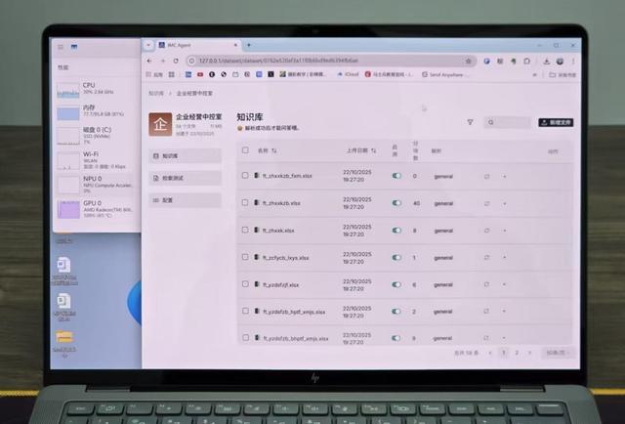Expand the arrow menu in ft_zcfycb_lxys.xlsx row
This screenshot has height=424, width=625.
point(505,258)
